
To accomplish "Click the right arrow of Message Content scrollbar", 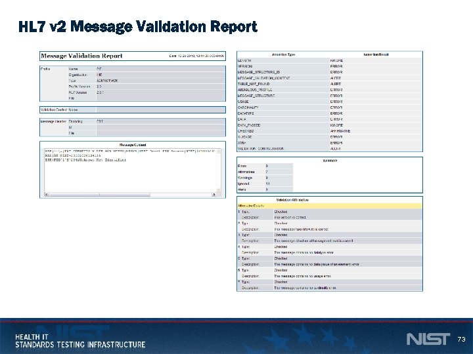I will (x=214, y=195).
